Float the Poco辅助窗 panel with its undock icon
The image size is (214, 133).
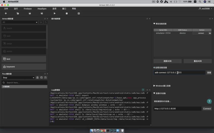tap(45, 74)
